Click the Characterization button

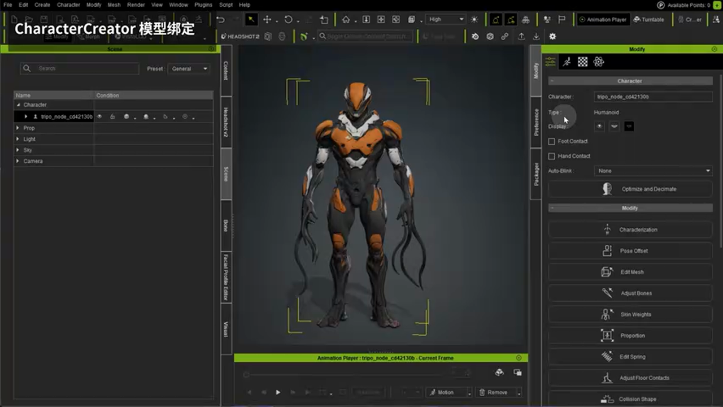point(630,230)
